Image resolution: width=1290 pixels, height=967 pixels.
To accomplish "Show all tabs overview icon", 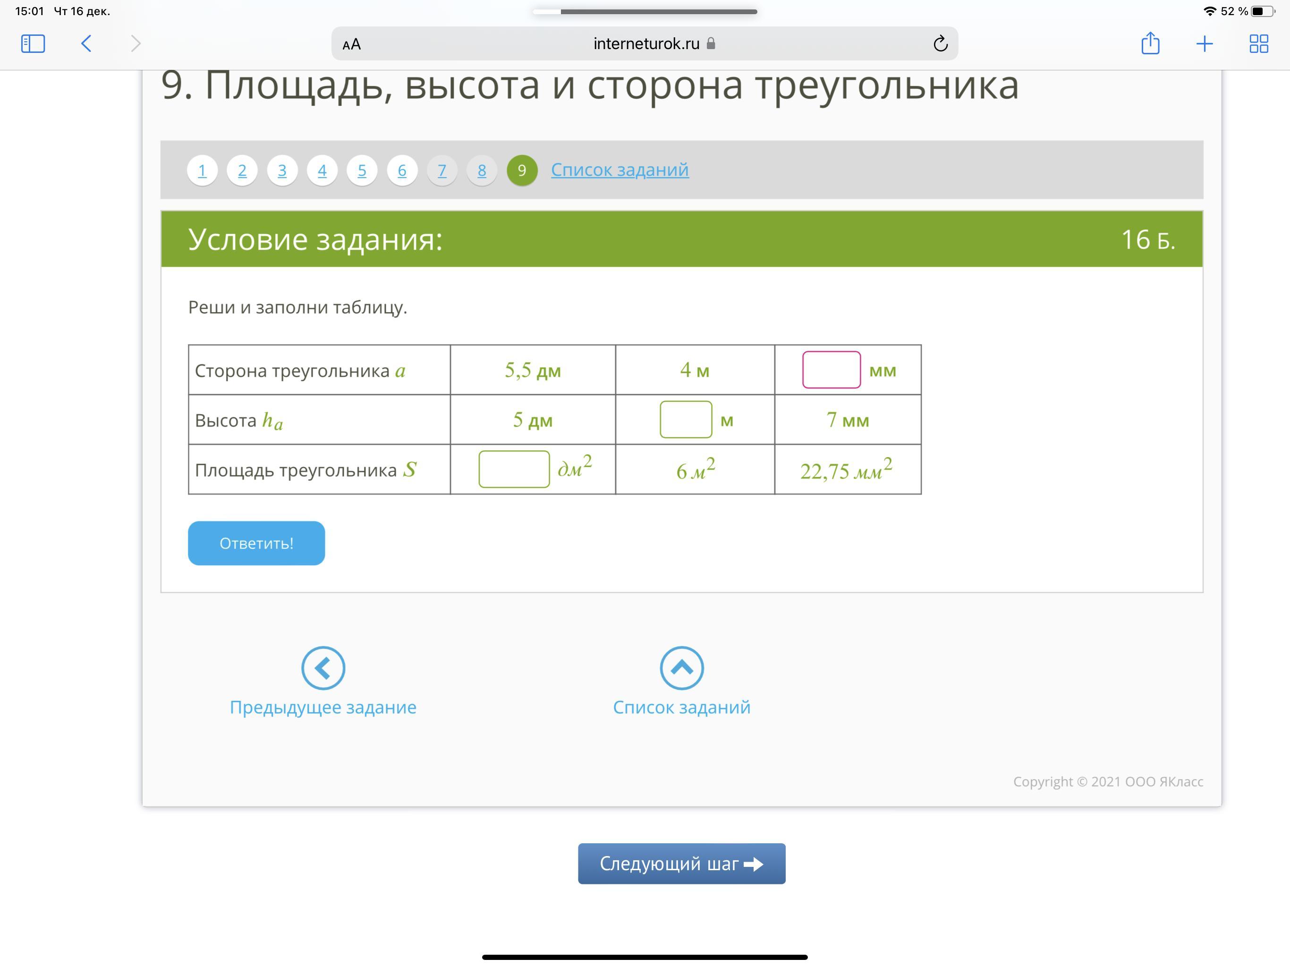I will 1258,44.
